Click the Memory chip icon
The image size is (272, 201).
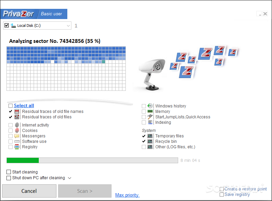pos(150,111)
